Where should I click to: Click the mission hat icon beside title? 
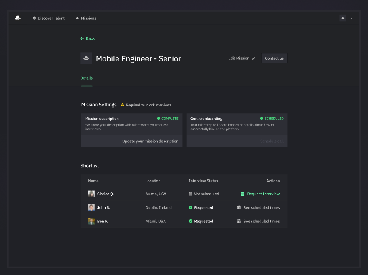coord(86,58)
